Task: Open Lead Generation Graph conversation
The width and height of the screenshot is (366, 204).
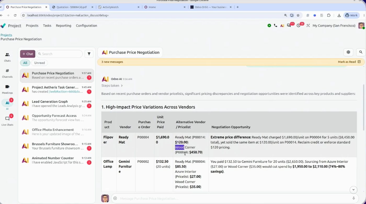Action: tap(57, 104)
